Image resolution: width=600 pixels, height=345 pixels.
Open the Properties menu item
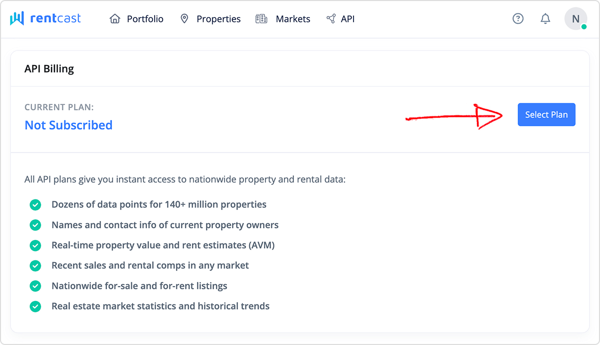[x=210, y=19]
